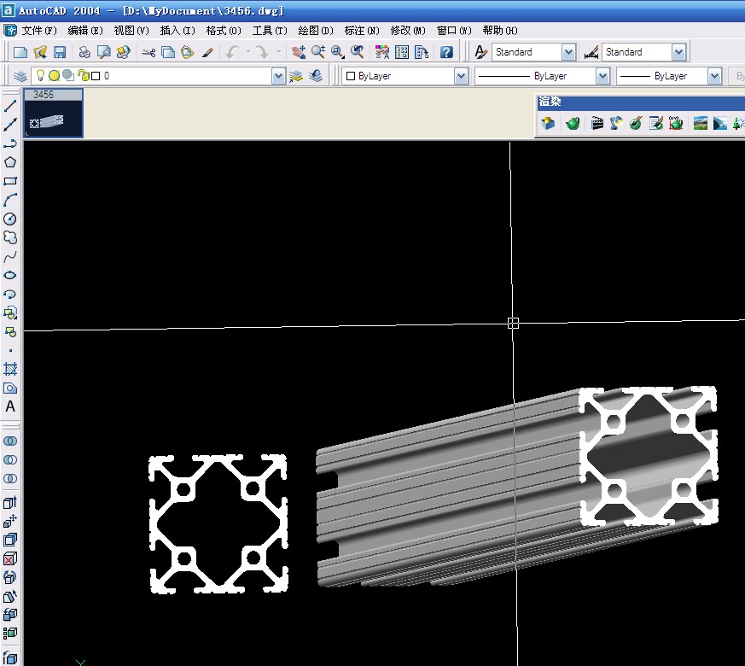Save the current drawing

60,52
